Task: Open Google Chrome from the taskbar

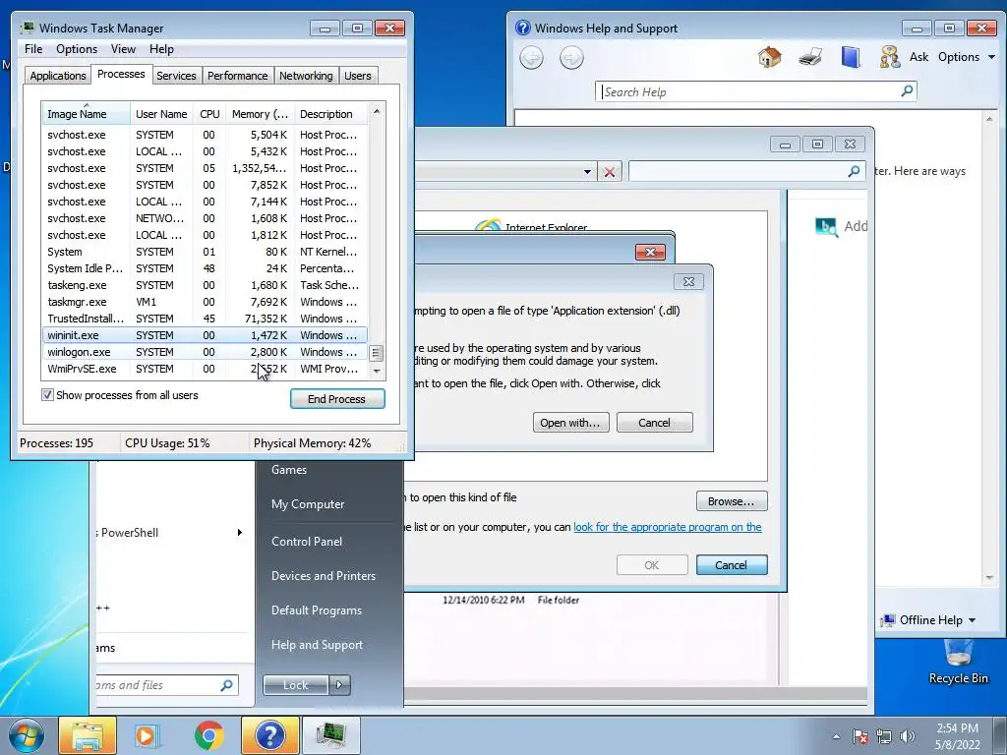Action: click(208, 735)
